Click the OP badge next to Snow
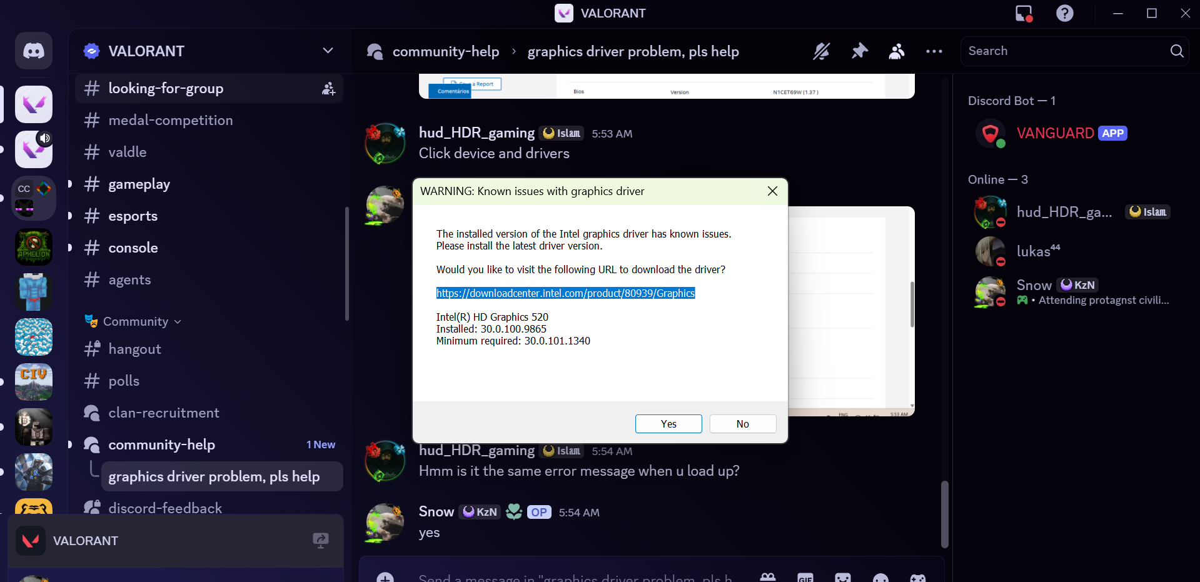This screenshot has height=582, width=1200. [539, 512]
